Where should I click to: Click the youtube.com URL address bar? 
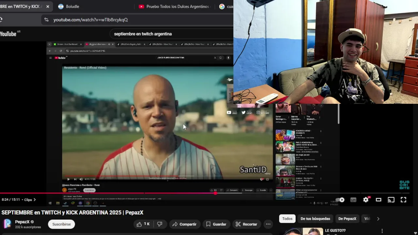pyautogui.click(x=90, y=20)
